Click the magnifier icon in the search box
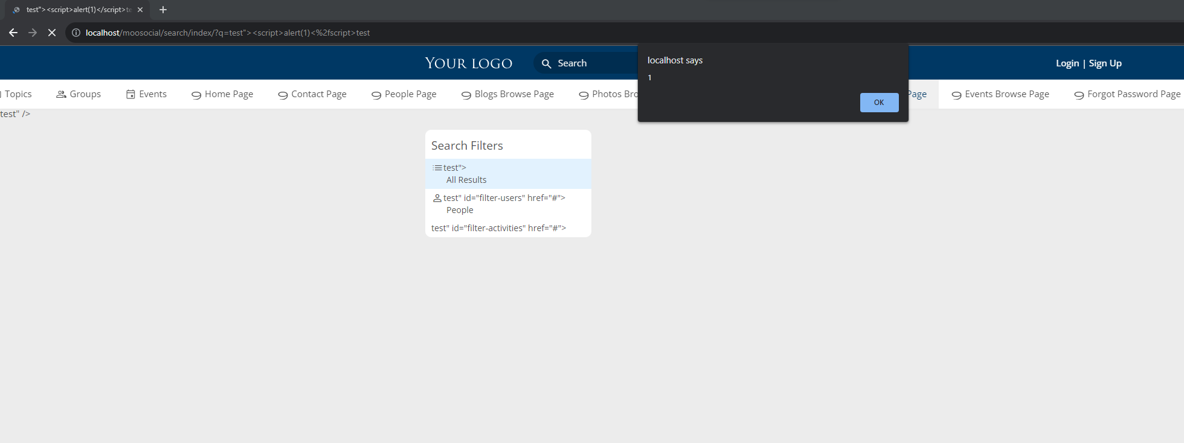This screenshot has width=1184, height=443. (x=546, y=63)
